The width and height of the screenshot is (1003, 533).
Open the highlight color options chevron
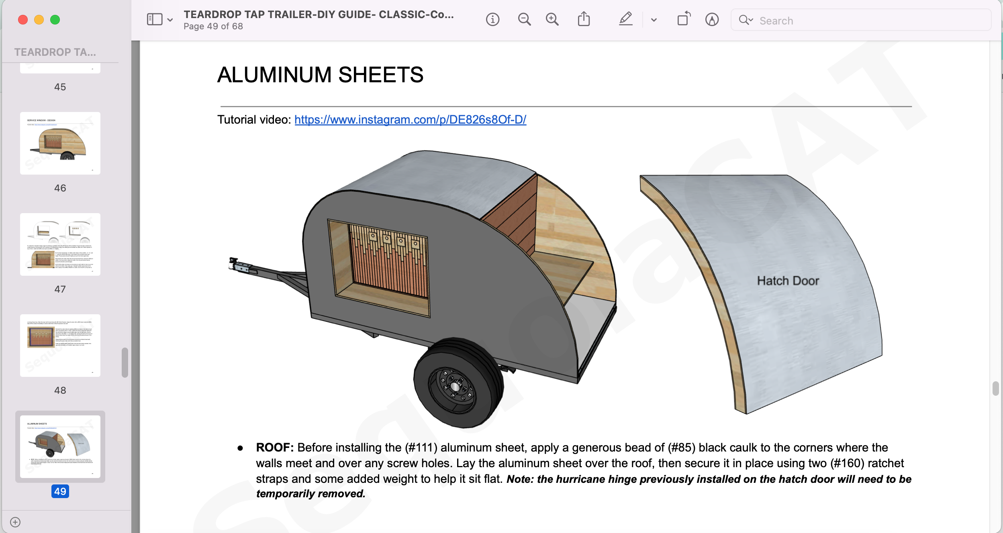[x=654, y=20]
